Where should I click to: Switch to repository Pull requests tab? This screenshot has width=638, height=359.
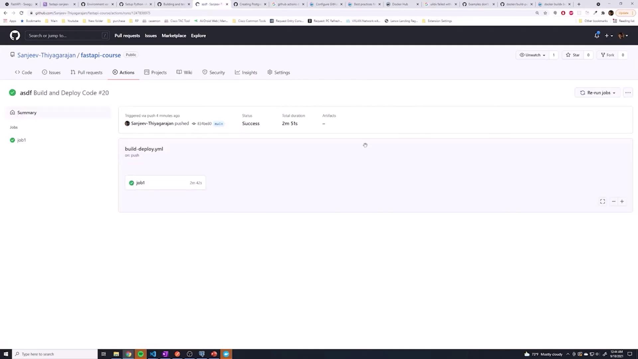click(86, 72)
